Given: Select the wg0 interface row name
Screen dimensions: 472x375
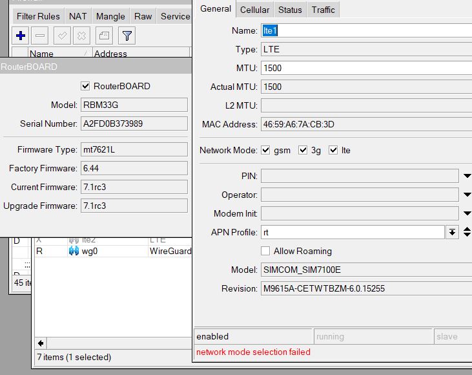Looking at the screenshot, I should point(89,251).
